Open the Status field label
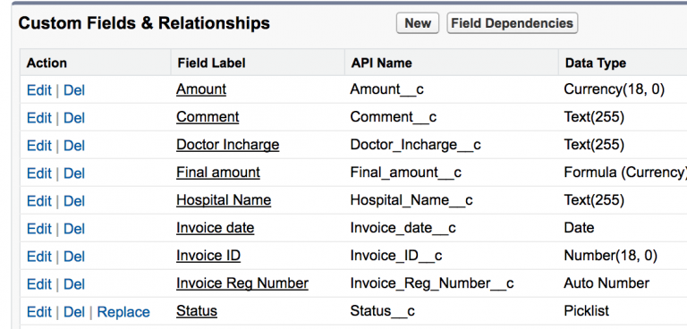The width and height of the screenshot is (687, 329). (x=197, y=311)
